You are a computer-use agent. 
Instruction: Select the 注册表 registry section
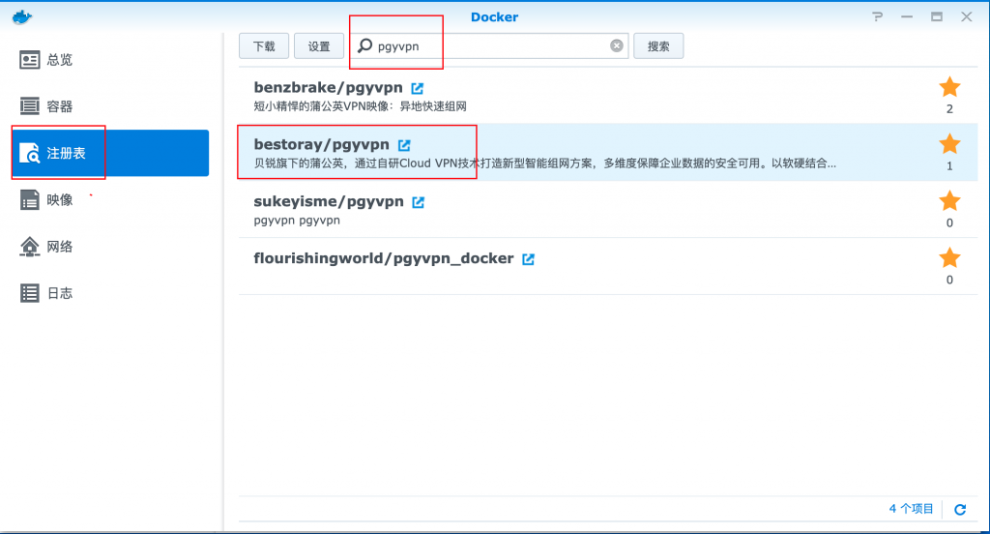pyautogui.click(x=110, y=153)
